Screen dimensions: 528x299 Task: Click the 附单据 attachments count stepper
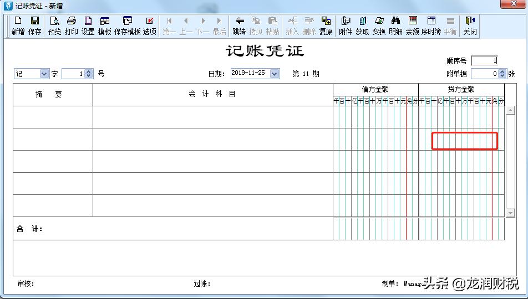coord(502,74)
